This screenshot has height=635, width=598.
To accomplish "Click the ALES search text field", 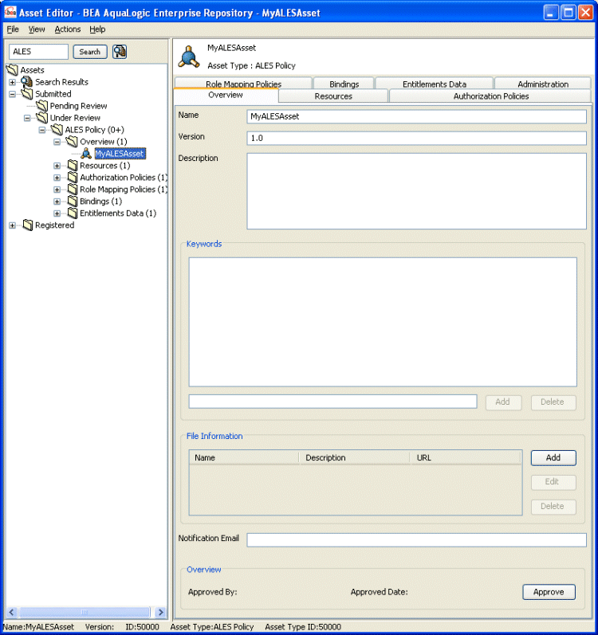I will point(38,52).
